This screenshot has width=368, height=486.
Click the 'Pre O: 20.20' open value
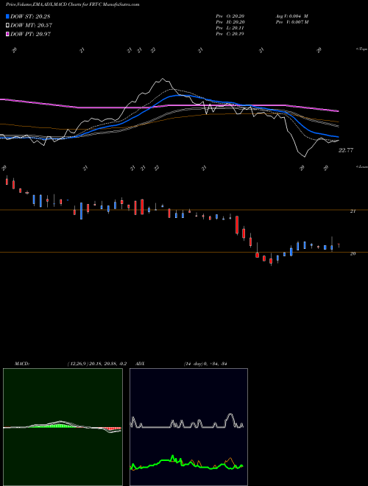230,16
